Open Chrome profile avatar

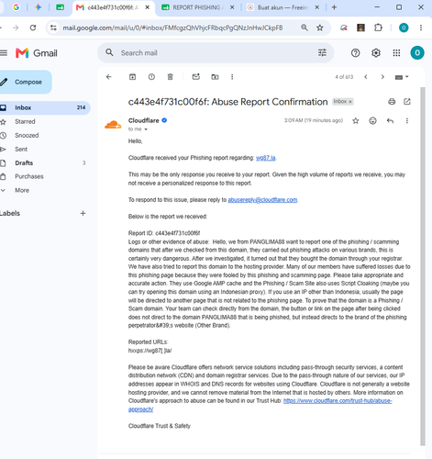point(404,28)
